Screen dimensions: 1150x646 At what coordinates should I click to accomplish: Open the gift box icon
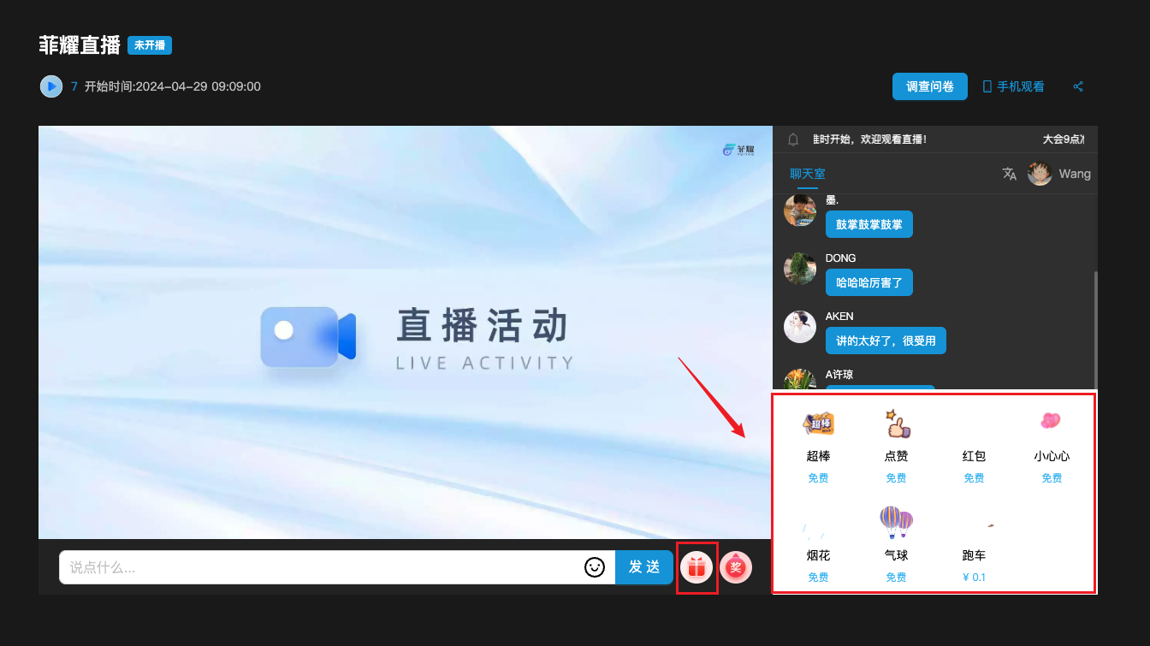pos(697,566)
